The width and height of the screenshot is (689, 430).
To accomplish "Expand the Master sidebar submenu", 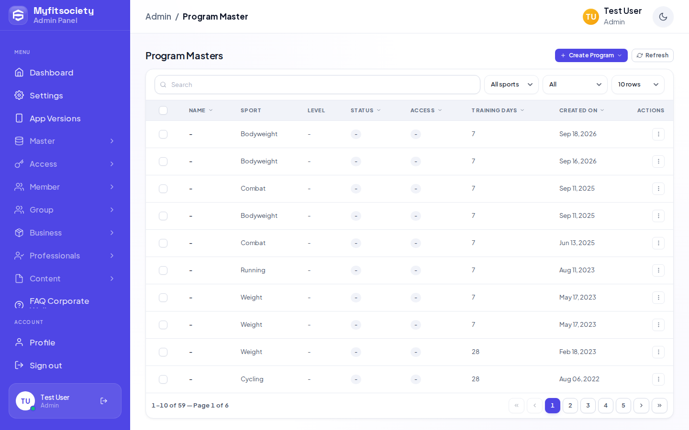I will point(65,141).
